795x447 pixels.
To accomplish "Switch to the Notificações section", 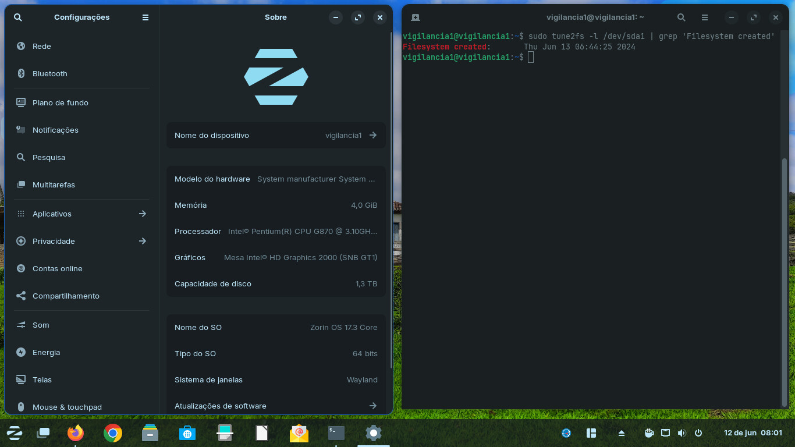I will [56, 130].
